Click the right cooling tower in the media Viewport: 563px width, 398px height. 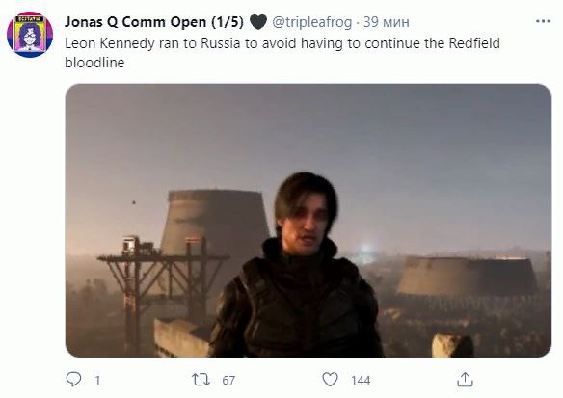469,276
